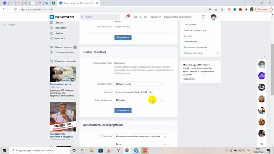Viewport: 274px width, 154px height.
Task: Open the browser extensions puzzle icon
Action: 246,9
